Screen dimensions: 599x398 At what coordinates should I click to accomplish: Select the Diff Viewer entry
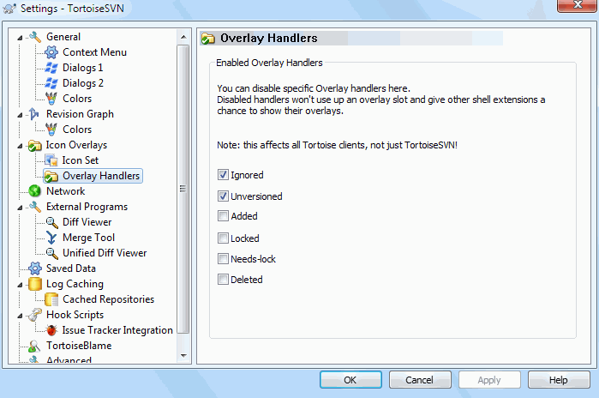(x=87, y=222)
